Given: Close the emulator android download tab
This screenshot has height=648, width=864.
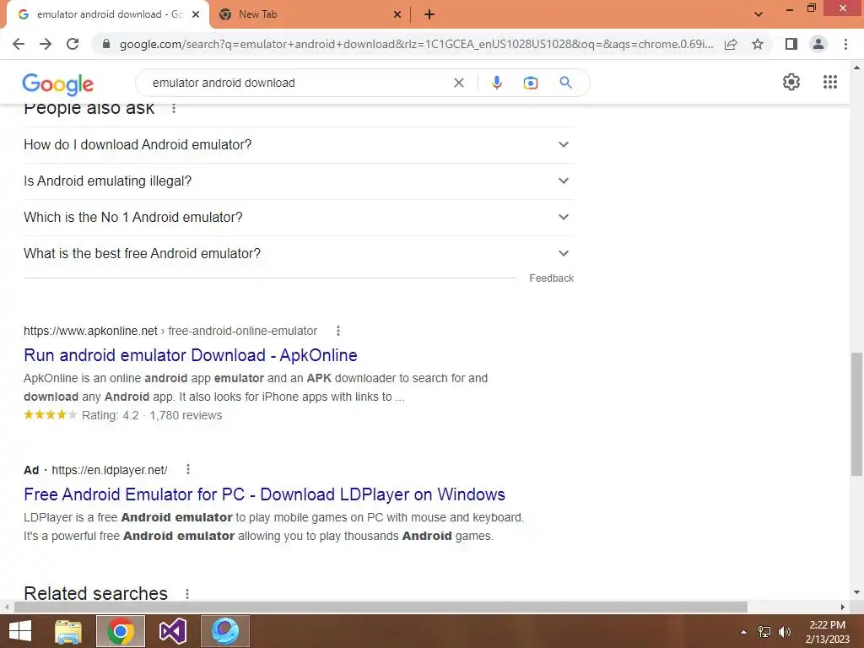Looking at the screenshot, I should (196, 15).
